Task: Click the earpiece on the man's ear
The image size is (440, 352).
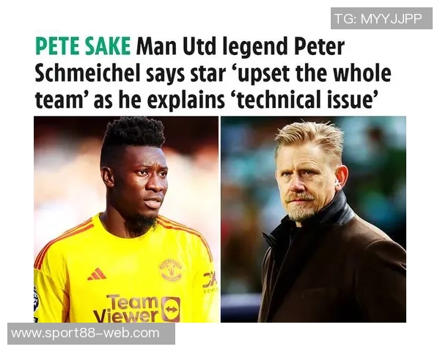Action: 338,185
